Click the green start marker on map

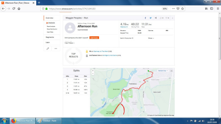pos(148,71)
